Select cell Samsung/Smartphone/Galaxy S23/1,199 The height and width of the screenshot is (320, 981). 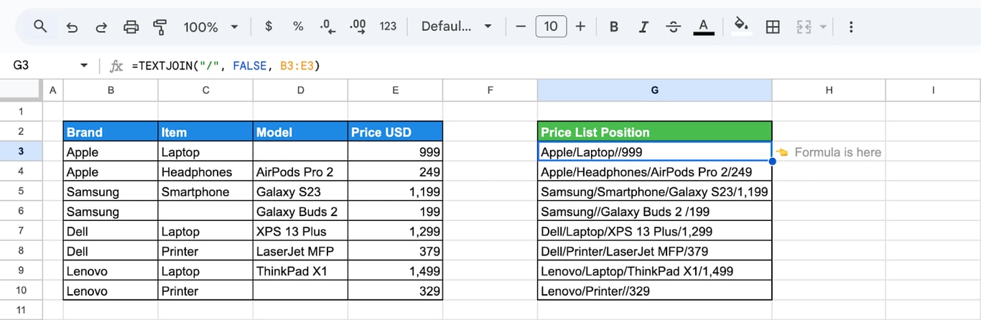click(x=654, y=192)
